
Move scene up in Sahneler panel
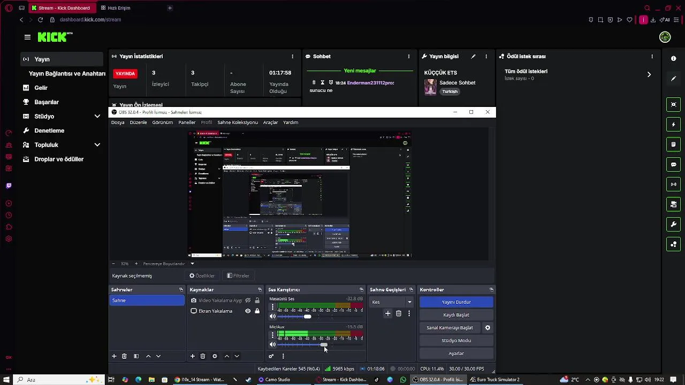[x=148, y=356]
